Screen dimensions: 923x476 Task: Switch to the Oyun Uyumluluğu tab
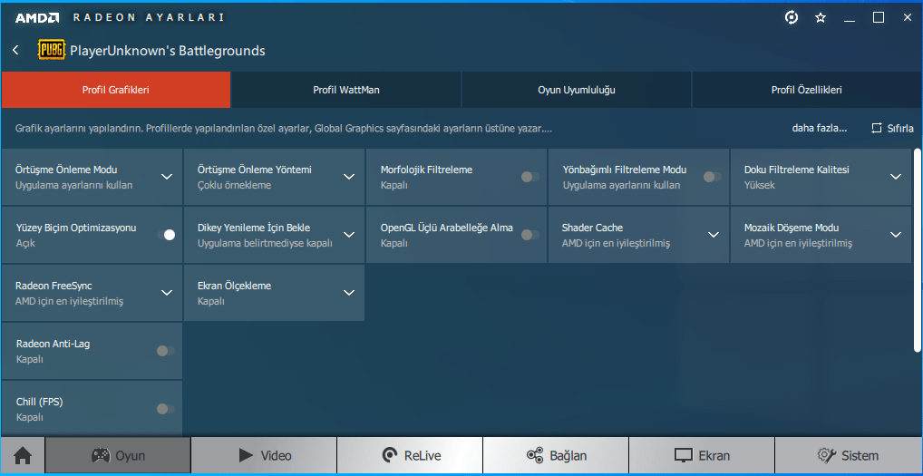577,90
